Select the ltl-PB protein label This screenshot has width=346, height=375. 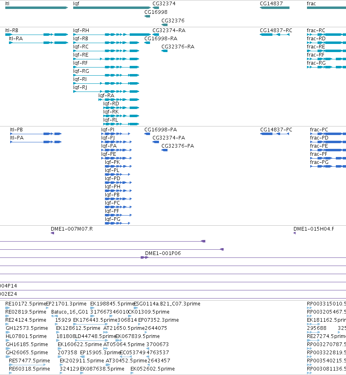[17, 130]
